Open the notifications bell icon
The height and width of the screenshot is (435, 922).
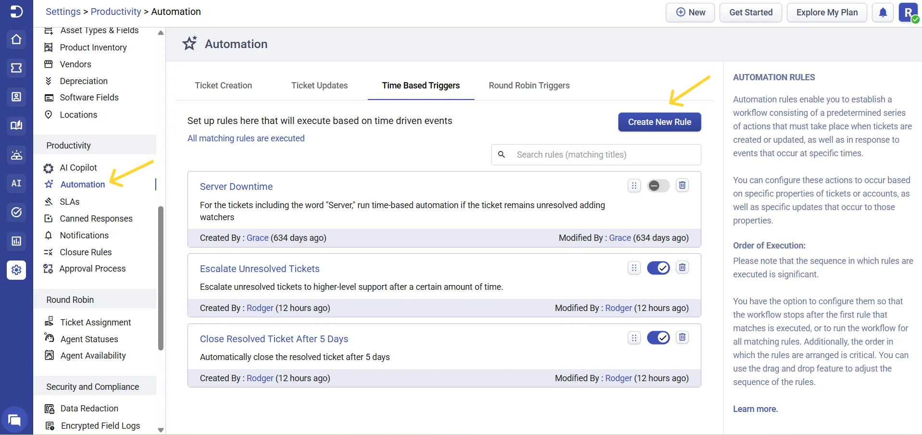883,12
